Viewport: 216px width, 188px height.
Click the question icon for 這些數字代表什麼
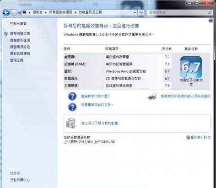(x=72, y=97)
